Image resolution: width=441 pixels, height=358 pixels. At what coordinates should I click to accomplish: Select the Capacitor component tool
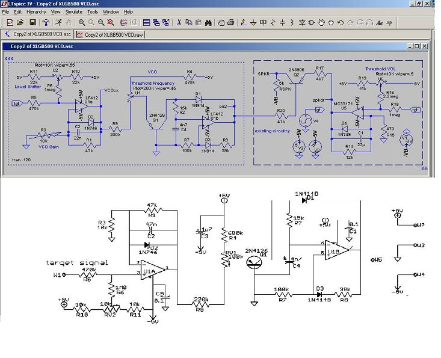tap(282, 22)
